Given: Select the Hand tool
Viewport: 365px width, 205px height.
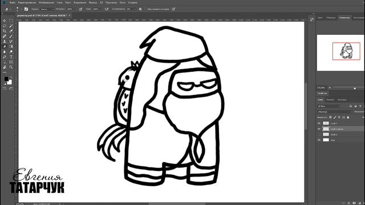Looking at the screenshot, I should click(5, 67).
